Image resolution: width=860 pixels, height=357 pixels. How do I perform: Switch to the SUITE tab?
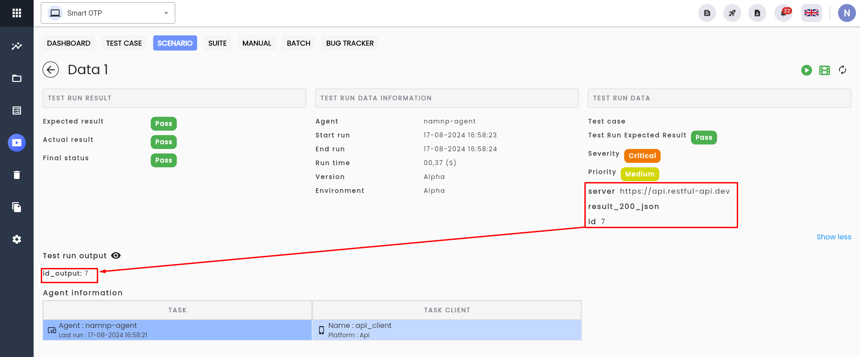[217, 43]
